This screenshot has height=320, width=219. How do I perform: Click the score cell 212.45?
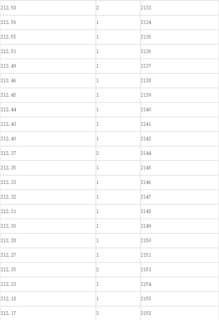[48, 95]
